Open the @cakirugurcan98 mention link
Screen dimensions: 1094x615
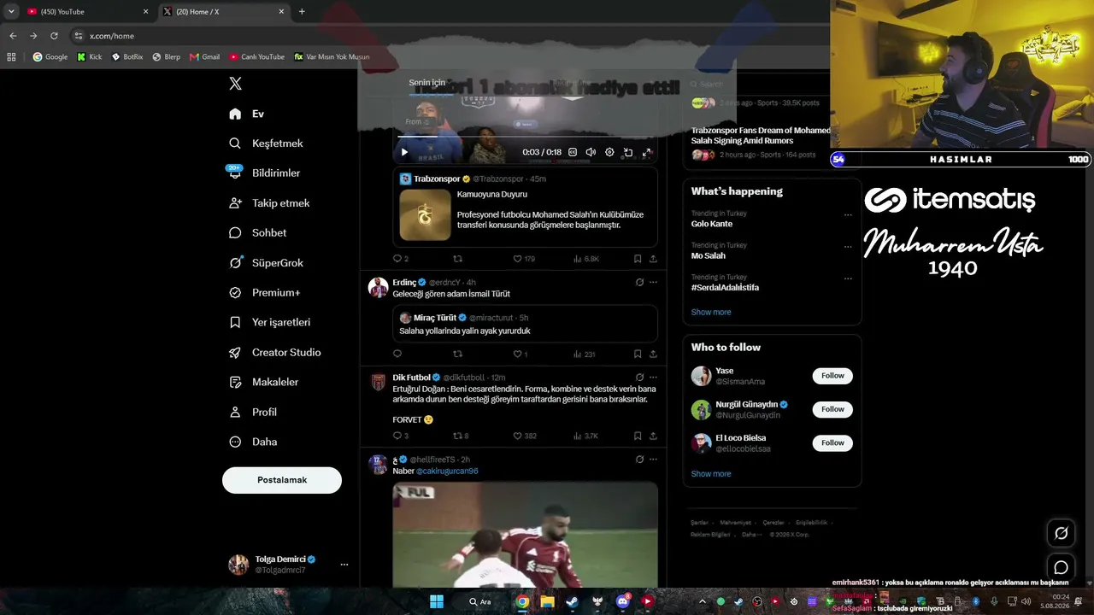(447, 471)
